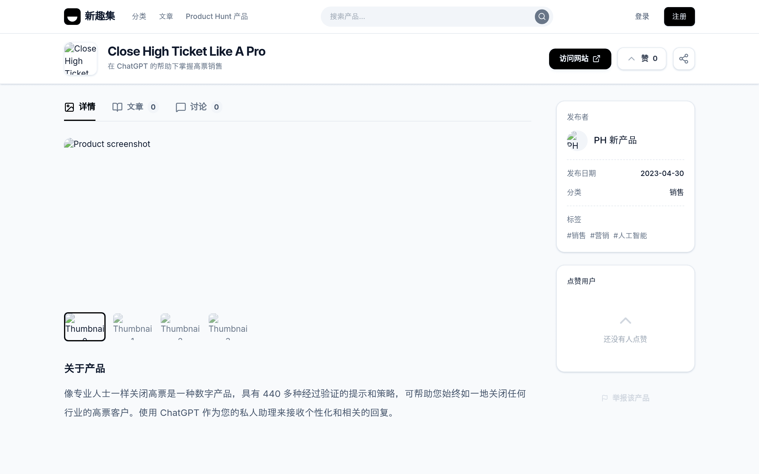
Task: Switch to the 文章 tab
Action: tap(135, 107)
